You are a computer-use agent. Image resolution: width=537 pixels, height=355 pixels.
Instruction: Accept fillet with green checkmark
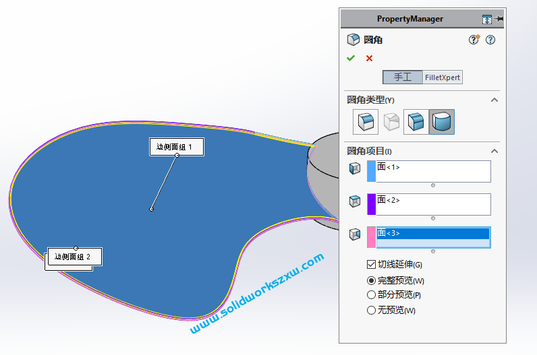351,58
